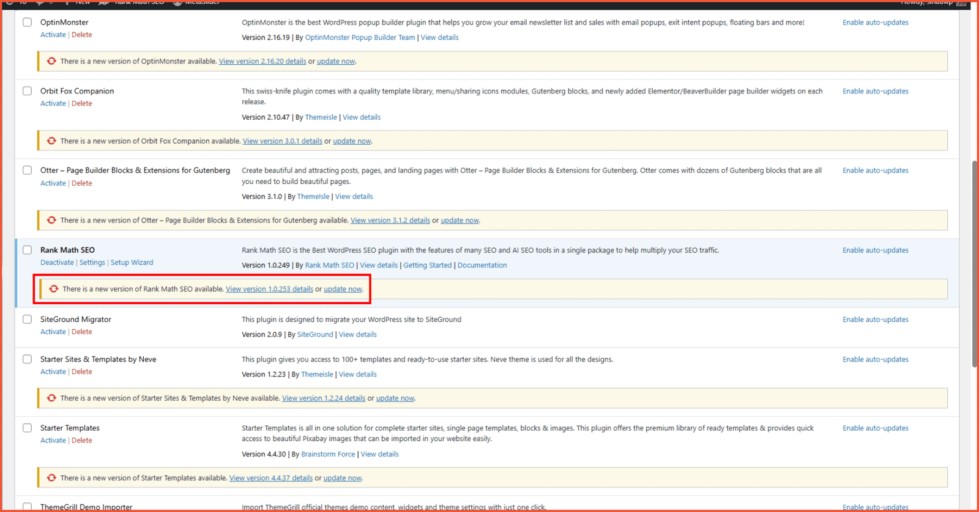Enable auto-updates for Otter plugin
This screenshot has height=512, width=979.
coord(876,170)
